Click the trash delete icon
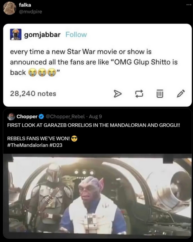The height and width of the screenshot is (242, 193). tap(160, 94)
